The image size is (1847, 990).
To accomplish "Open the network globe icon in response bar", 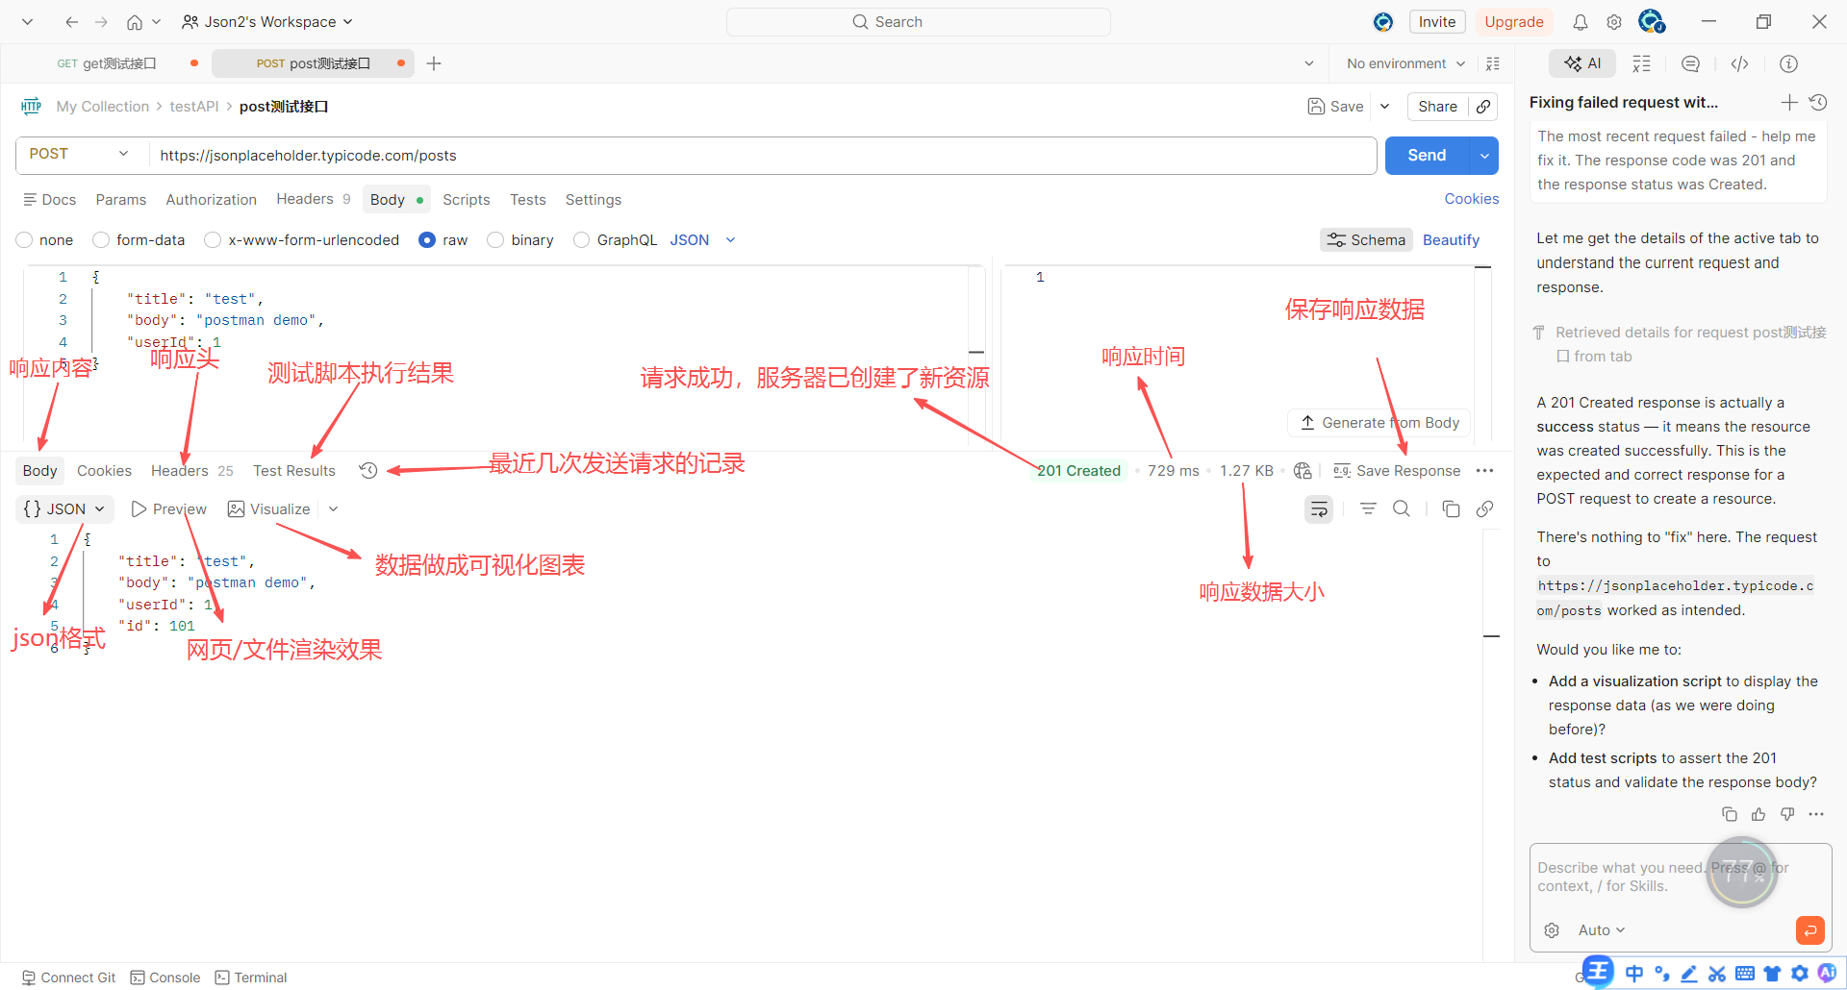I will (x=1303, y=470).
